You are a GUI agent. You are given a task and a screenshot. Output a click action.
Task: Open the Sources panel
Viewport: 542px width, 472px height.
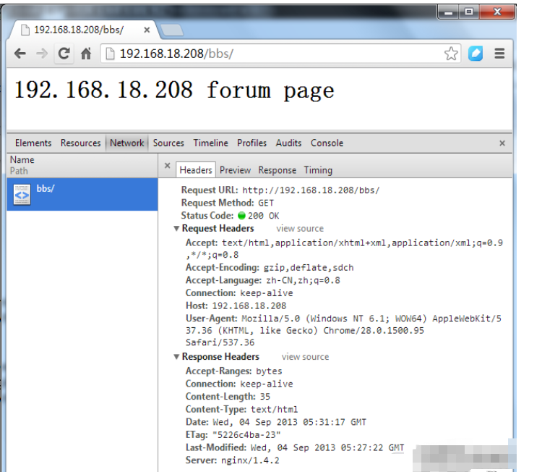[168, 143]
